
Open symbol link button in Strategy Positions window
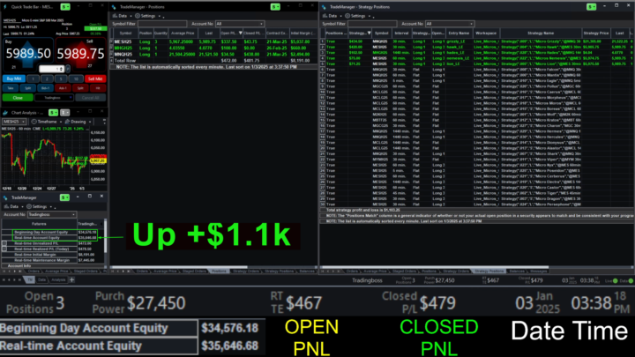coord(591,7)
